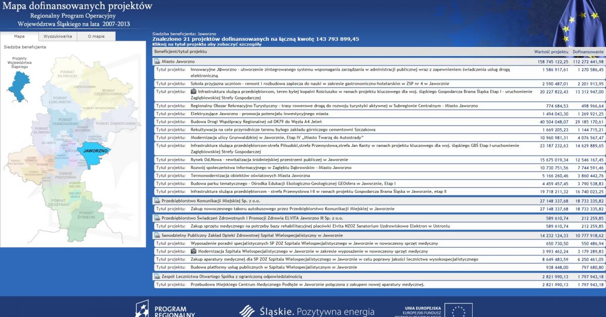Open the O mapie tab
Screen dimensions: 606x317
tap(96, 36)
